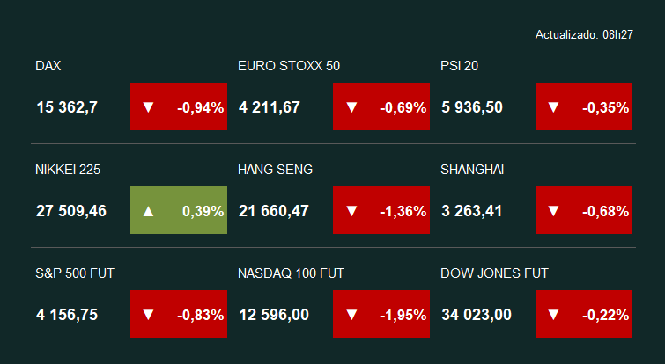The height and width of the screenshot is (364, 665).
Task: Click the DAX down arrow icon
Action: [x=148, y=107]
